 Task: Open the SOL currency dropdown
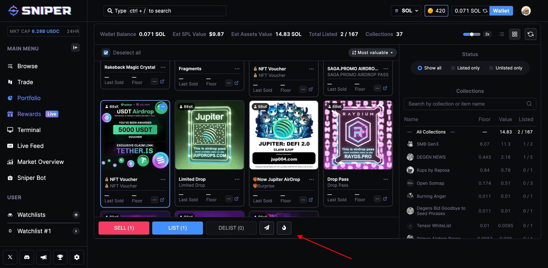pyautogui.click(x=406, y=11)
